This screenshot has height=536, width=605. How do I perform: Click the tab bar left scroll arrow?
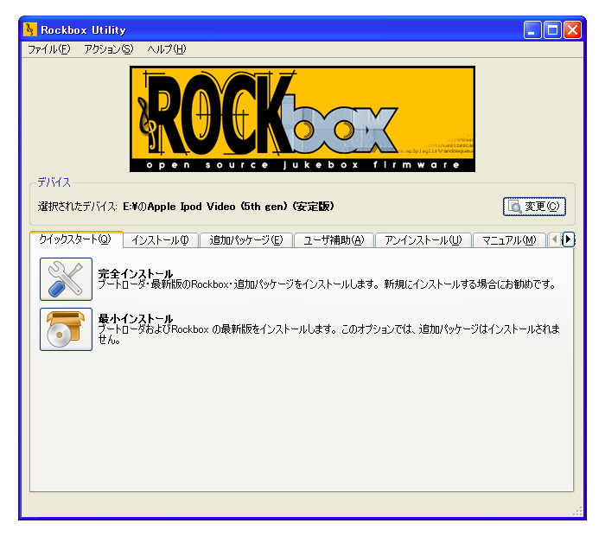pos(555,239)
